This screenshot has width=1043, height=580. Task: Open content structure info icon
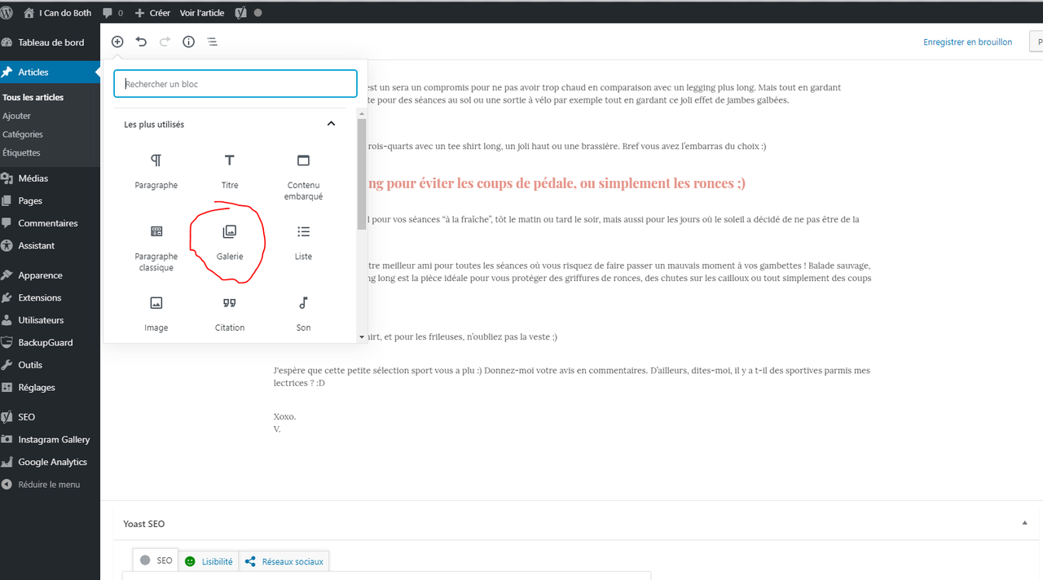pos(188,42)
